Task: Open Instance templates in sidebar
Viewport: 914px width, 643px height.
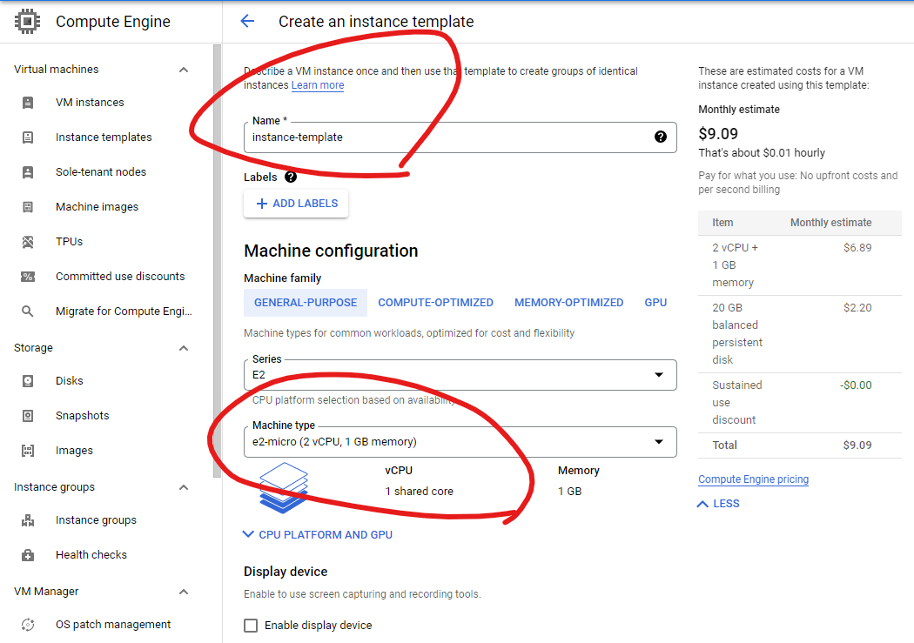Action: (104, 137)
